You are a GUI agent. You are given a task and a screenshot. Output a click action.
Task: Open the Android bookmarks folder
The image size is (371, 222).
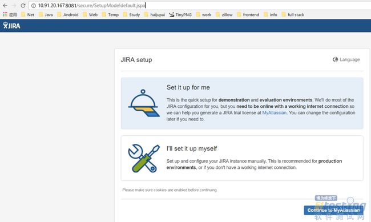coord(68,15)
